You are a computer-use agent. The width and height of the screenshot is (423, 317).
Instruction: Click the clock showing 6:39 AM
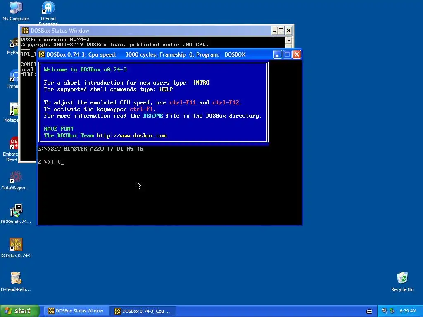click(408, 311)
